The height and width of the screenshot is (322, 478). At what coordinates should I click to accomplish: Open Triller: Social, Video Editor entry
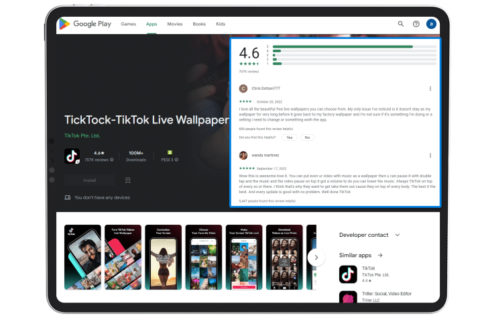[387, 294]
